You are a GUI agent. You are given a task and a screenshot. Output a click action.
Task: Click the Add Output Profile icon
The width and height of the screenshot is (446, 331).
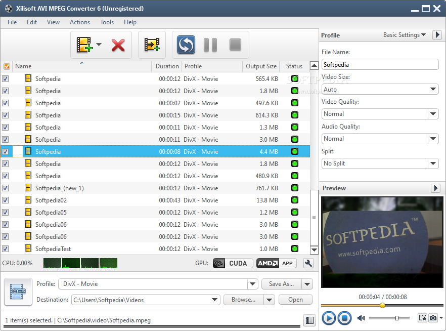[x=152, y=45]
